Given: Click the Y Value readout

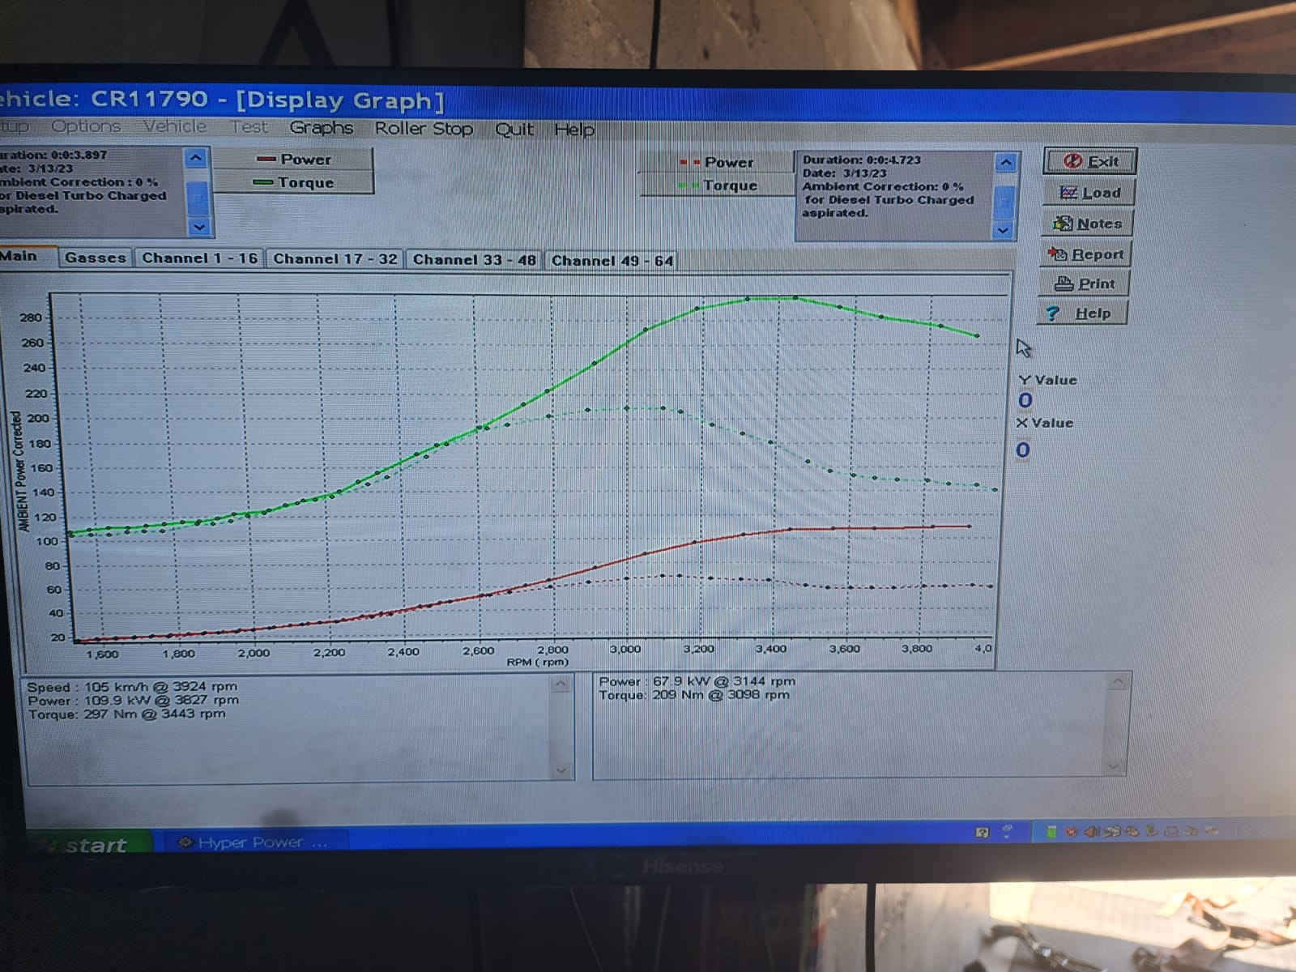Looking at the screenshot, I should (x=1025, y=400).
